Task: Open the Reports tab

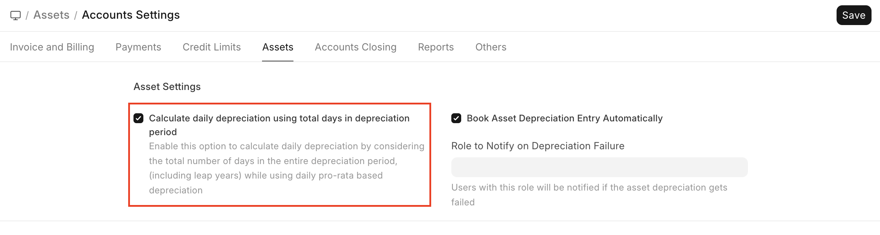Action: pos(436,47)
